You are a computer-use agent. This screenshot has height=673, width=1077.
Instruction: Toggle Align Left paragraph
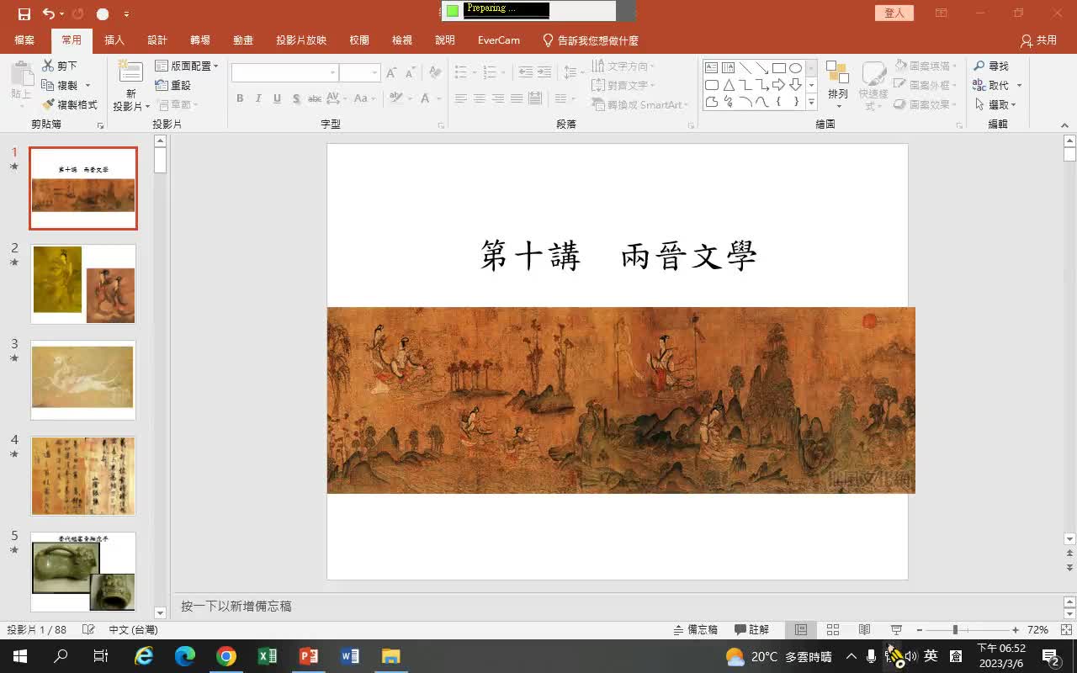click(x=461, y=98)
